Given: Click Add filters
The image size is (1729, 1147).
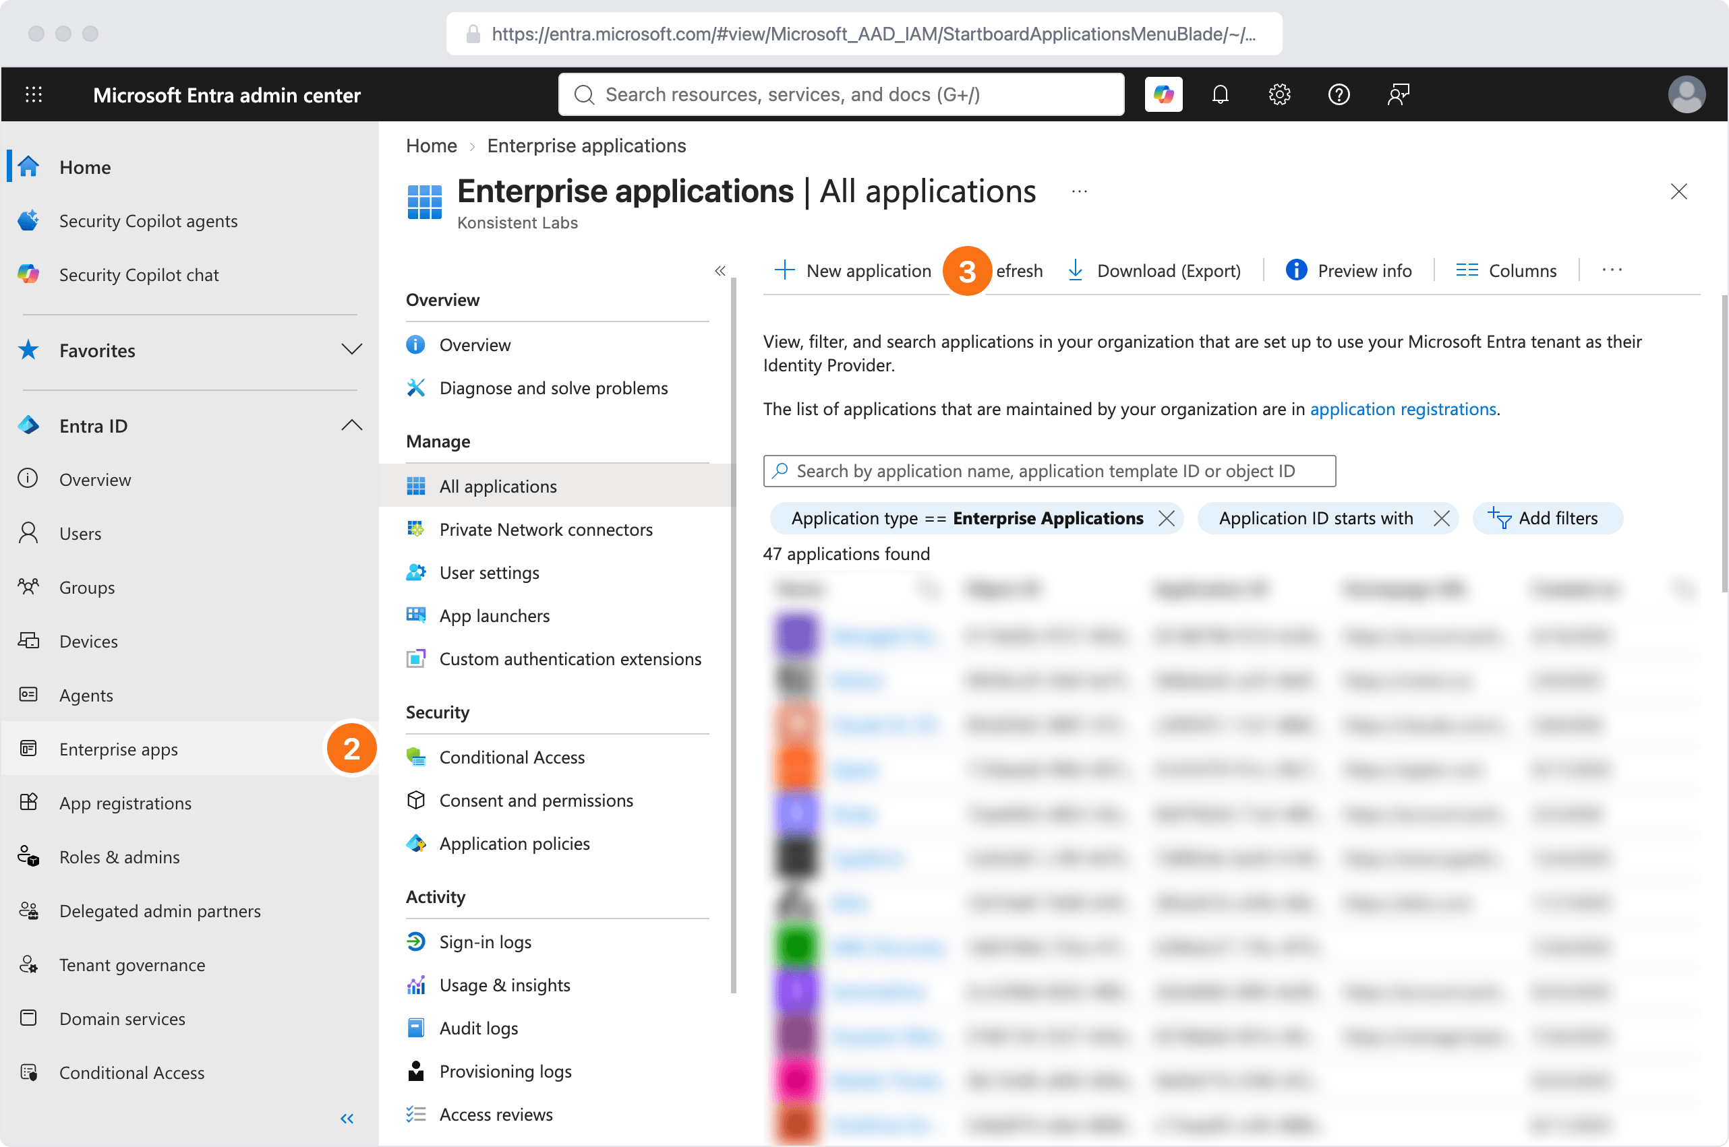Looking at the screenshot, I should [x=1547, y=519].
